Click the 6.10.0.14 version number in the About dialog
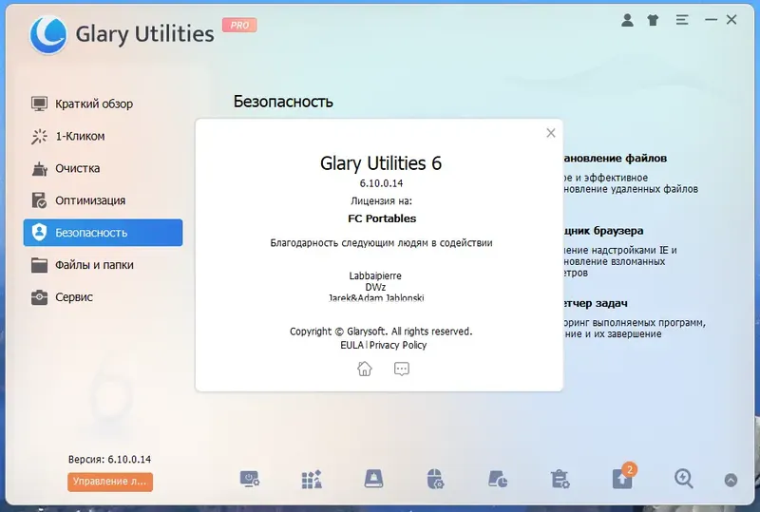 (x=381, y=183)
